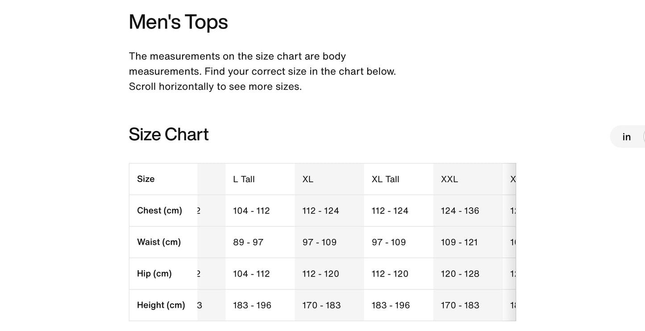This screenshot has height=331, width=645.
Task: Select the XXL hip value 120 - 128
Action: click(x=460, y=274)
